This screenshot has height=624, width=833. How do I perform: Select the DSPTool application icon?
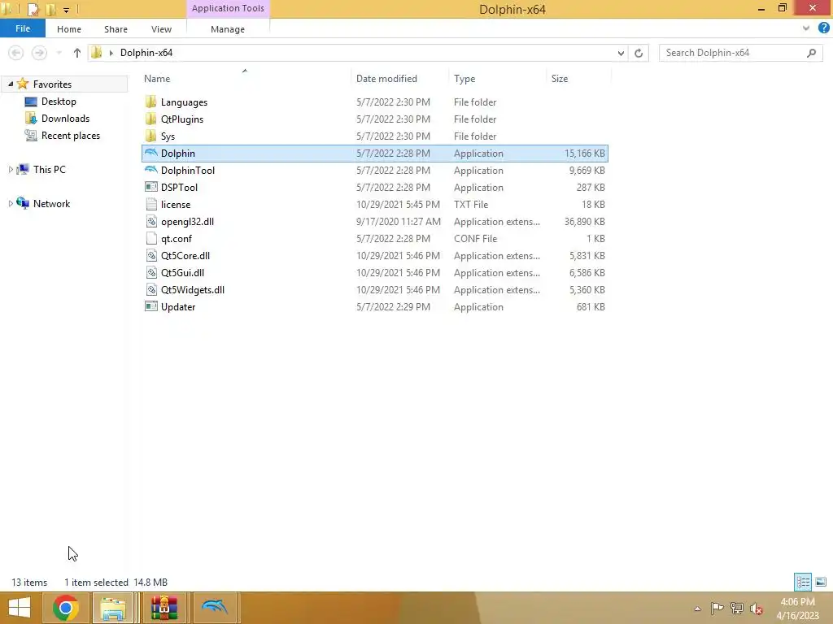pyautogui.click(x=150, y=188)
